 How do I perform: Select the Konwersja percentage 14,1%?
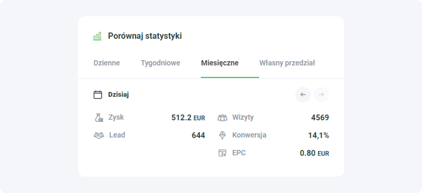click(318, 135)
